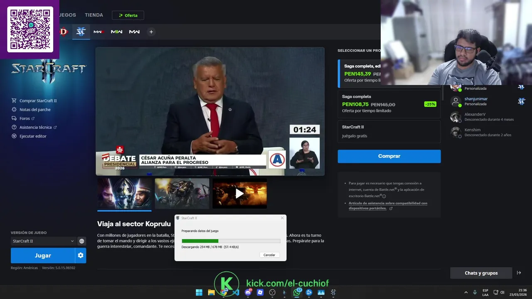
Task: Open the Foros link
Action: tap(25, 118)
